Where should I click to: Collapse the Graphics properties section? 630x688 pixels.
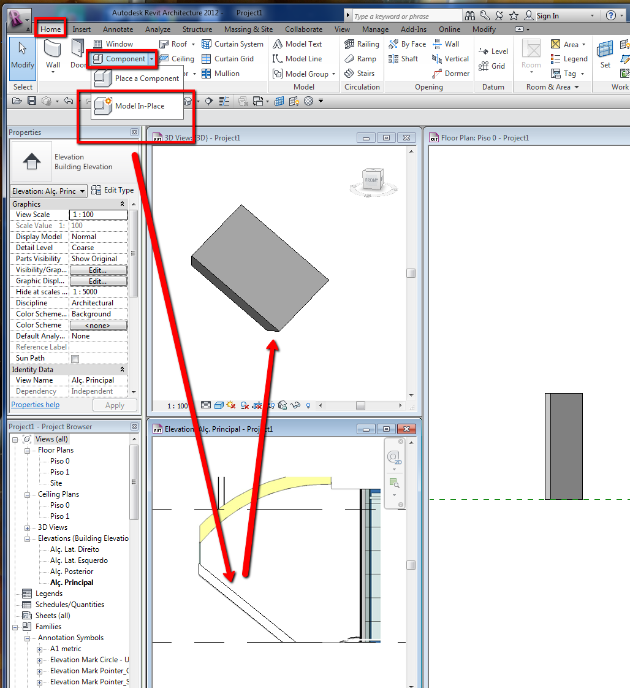coord(123,204)
